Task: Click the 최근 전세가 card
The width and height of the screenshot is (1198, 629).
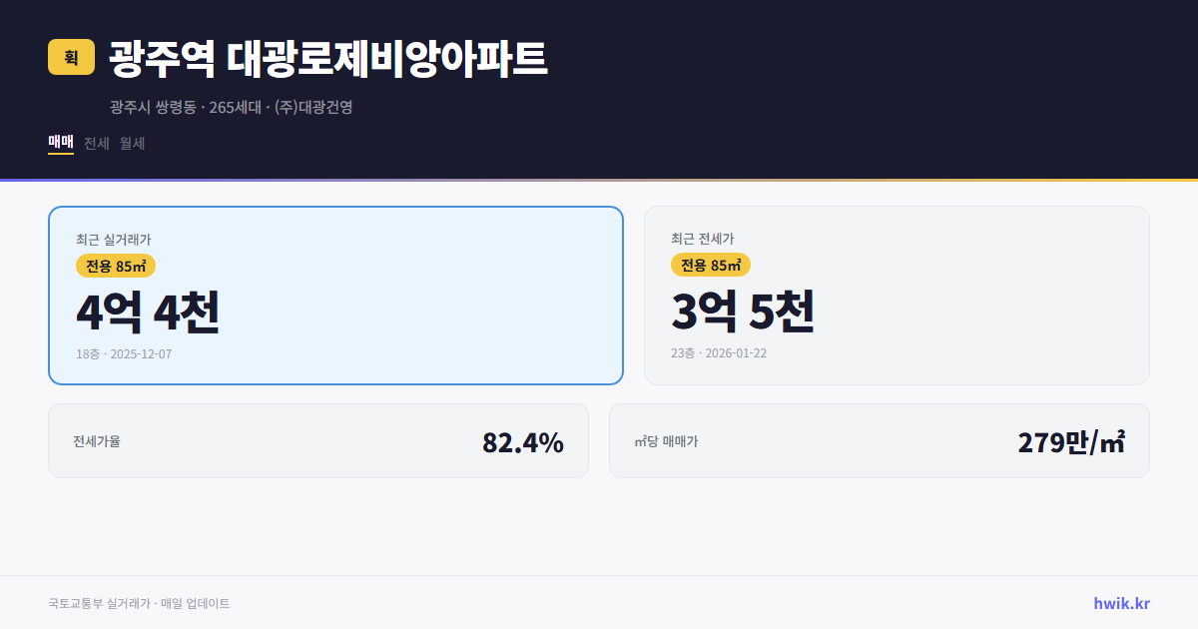Action: click(x=897, y=295)
